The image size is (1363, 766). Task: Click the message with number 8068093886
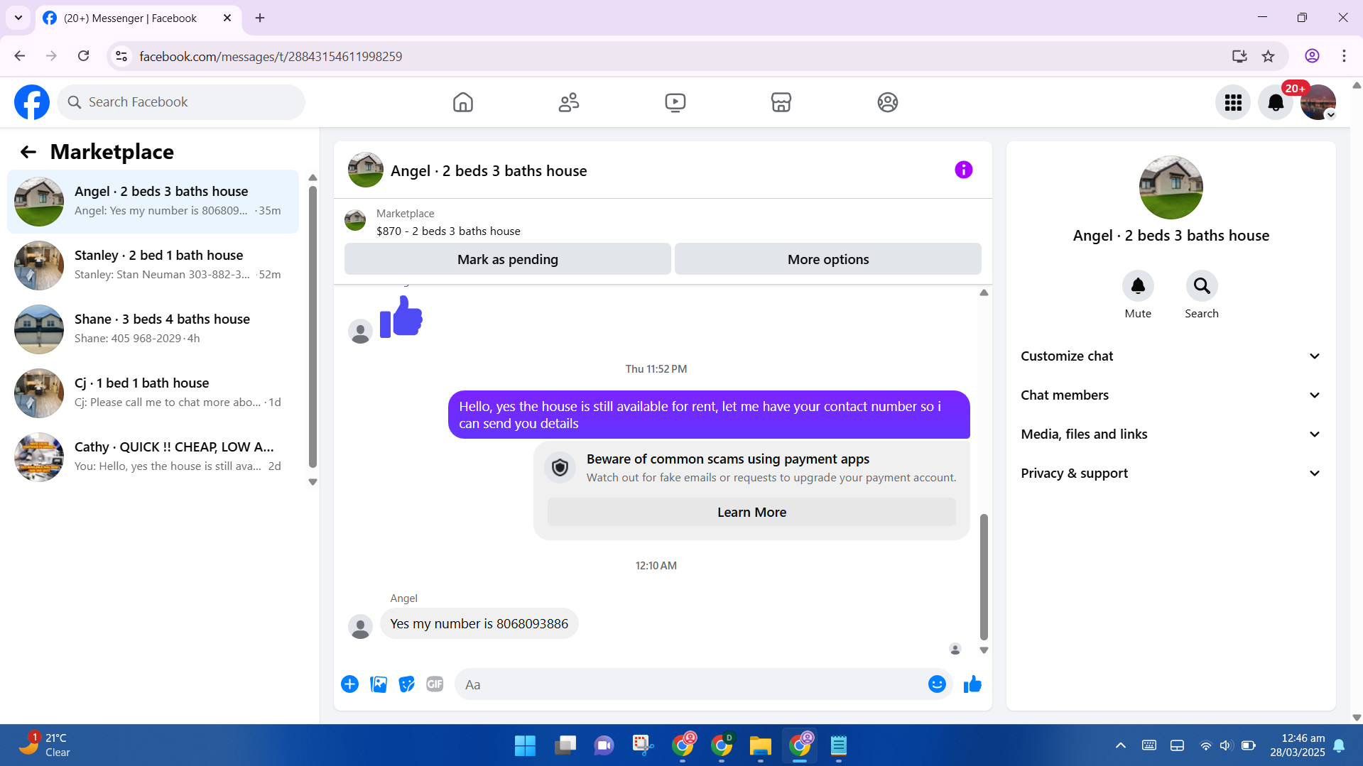479,624
